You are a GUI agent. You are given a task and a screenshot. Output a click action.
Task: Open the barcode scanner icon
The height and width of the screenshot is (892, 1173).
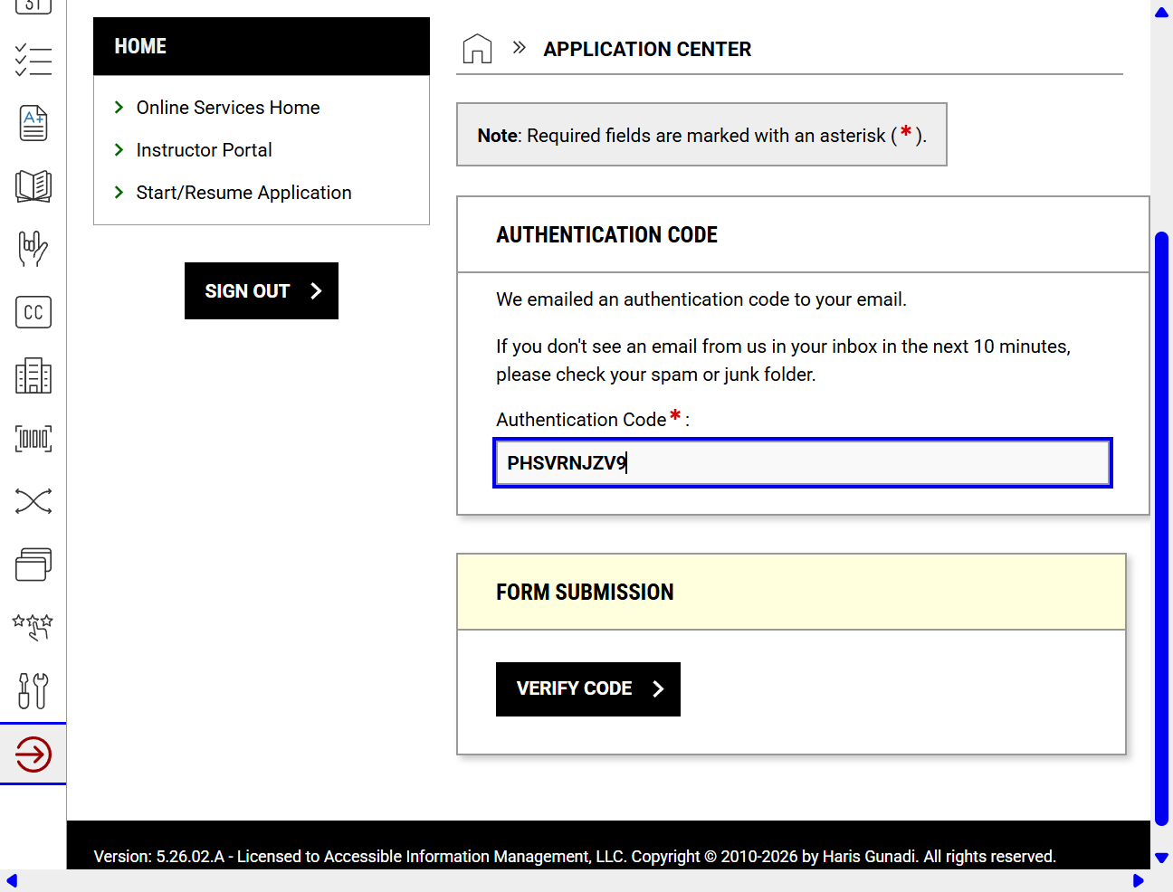33,439
